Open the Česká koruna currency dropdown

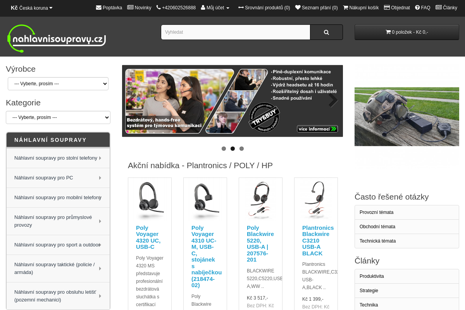coord(31,8)
